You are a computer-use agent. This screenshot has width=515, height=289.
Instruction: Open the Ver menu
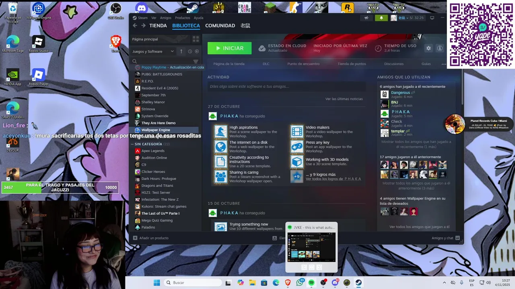(x=154, y=18)
